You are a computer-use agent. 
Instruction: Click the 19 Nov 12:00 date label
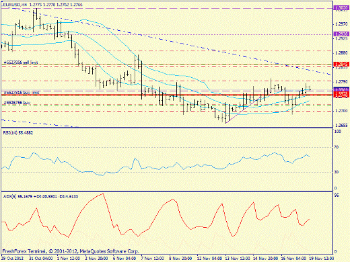[321, 258]
